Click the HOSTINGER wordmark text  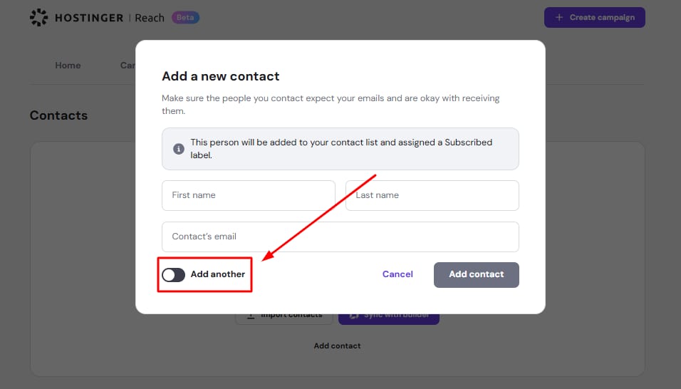(x=89, y=18)
